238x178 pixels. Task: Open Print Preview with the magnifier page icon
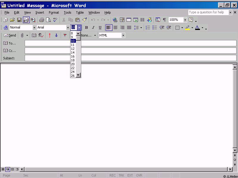point(48,20)
